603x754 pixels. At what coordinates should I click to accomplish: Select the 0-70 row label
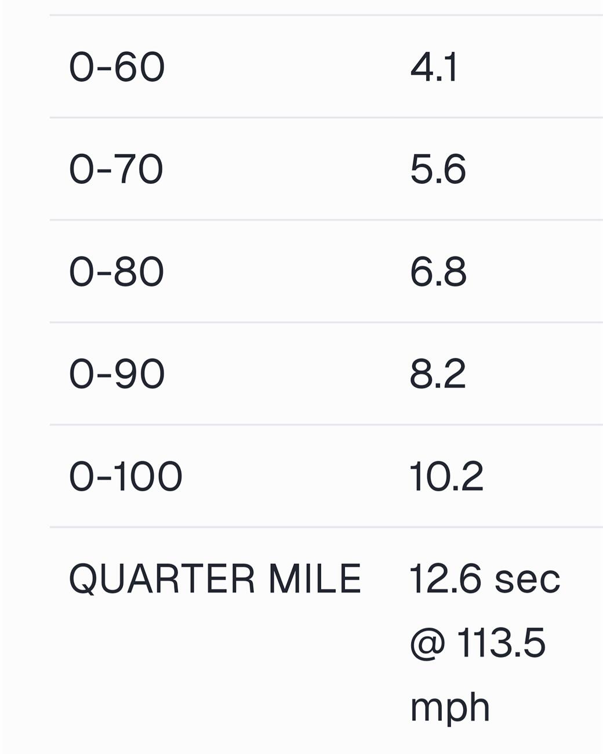click(116, 170)
